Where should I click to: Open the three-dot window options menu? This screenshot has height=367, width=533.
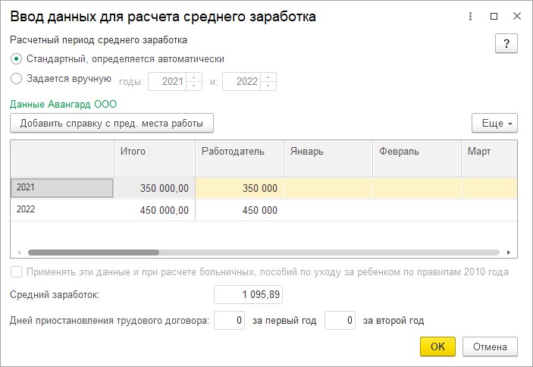(471, 17)
